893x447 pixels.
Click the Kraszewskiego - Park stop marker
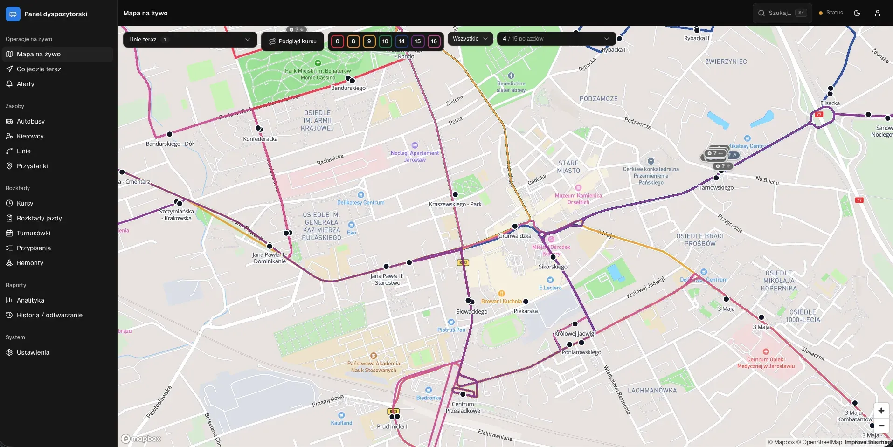click(x=455, y=194)
